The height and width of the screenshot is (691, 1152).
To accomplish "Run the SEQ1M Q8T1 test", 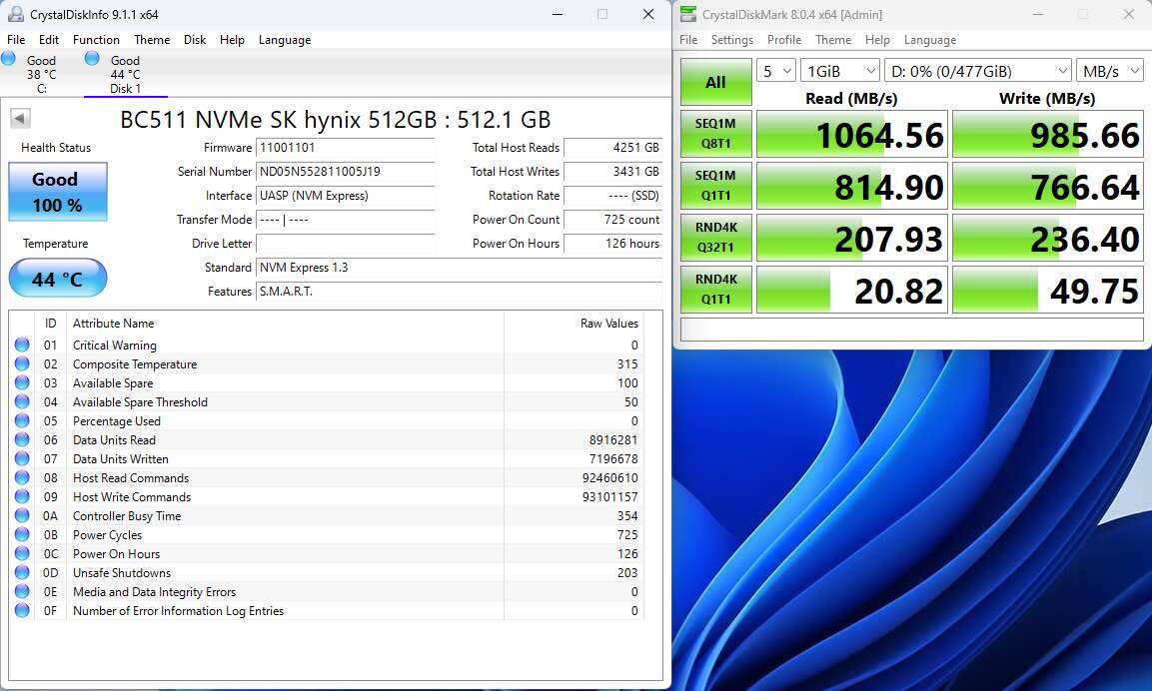I will [715, 134].
